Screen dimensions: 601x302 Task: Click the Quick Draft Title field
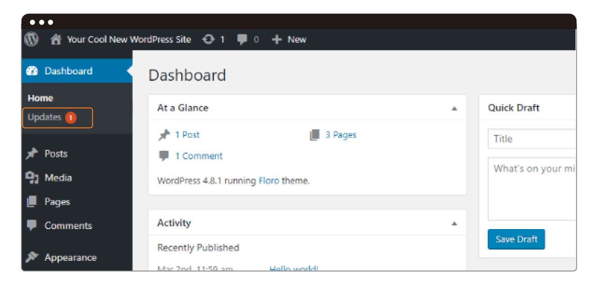pyautogui.click(x=532, y=139)
